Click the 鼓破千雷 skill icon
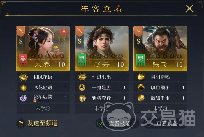204x137 pixels. pos(141,98)
